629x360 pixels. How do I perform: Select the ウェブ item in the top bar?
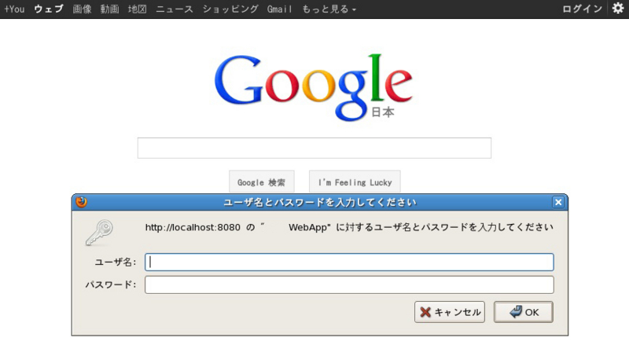click(49, 9)
